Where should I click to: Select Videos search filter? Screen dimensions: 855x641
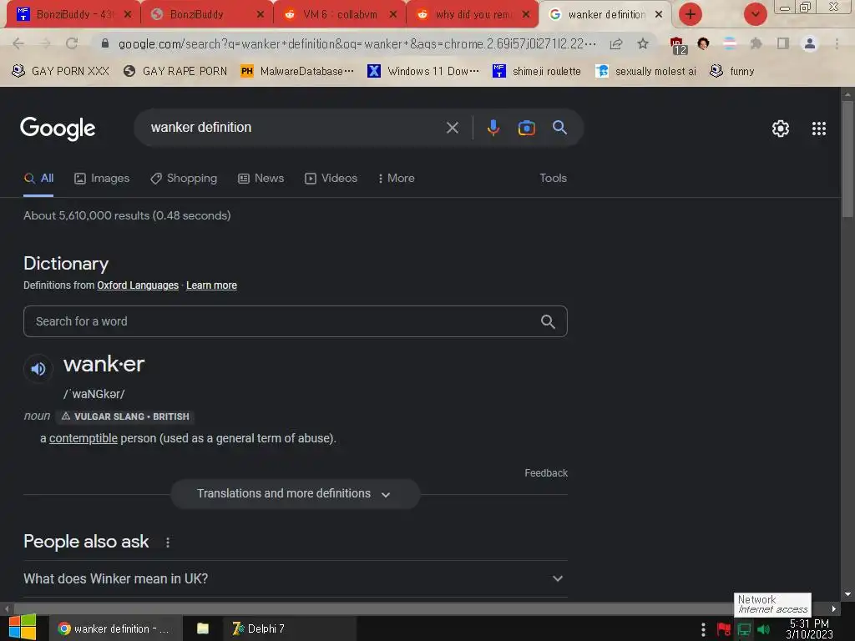click(x=331, y=179)
